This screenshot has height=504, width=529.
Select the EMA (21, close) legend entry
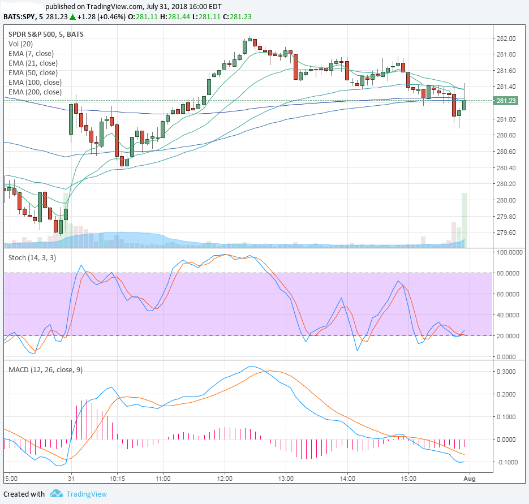33,63
